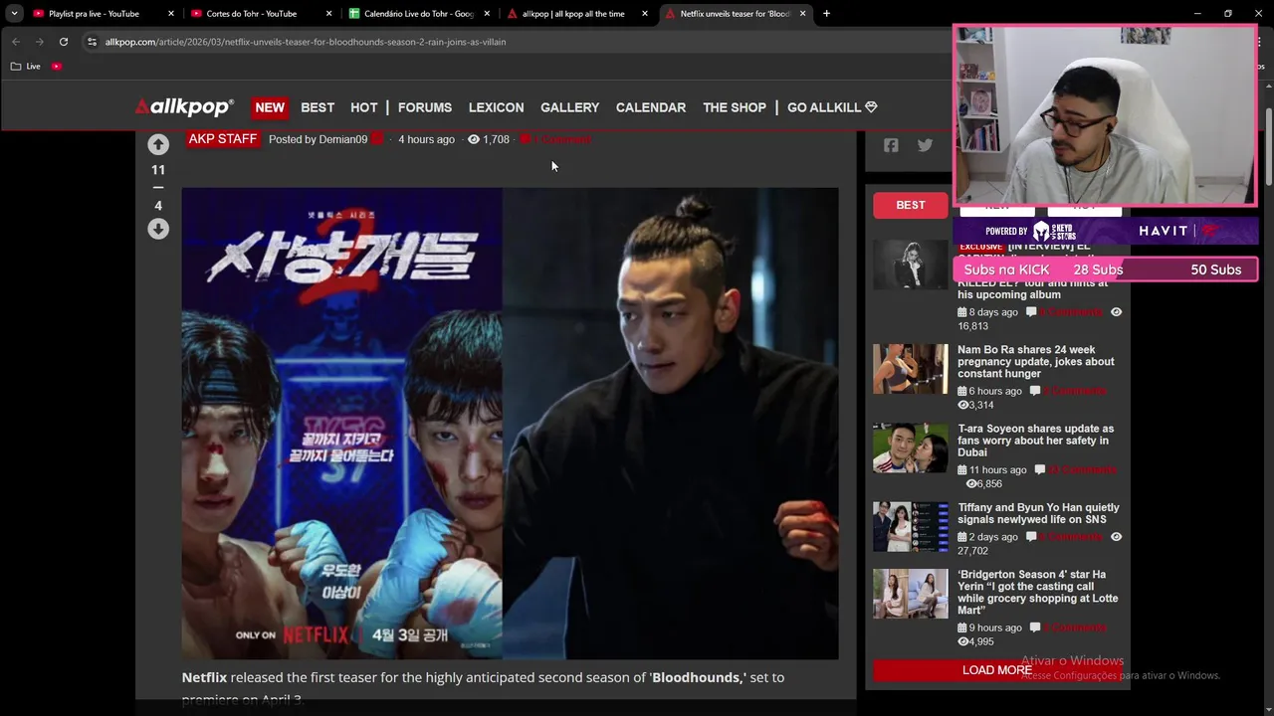Screen dimensions: 1274x716
Task: Select the BEST tab in sidebar
Action: (910, 205)
